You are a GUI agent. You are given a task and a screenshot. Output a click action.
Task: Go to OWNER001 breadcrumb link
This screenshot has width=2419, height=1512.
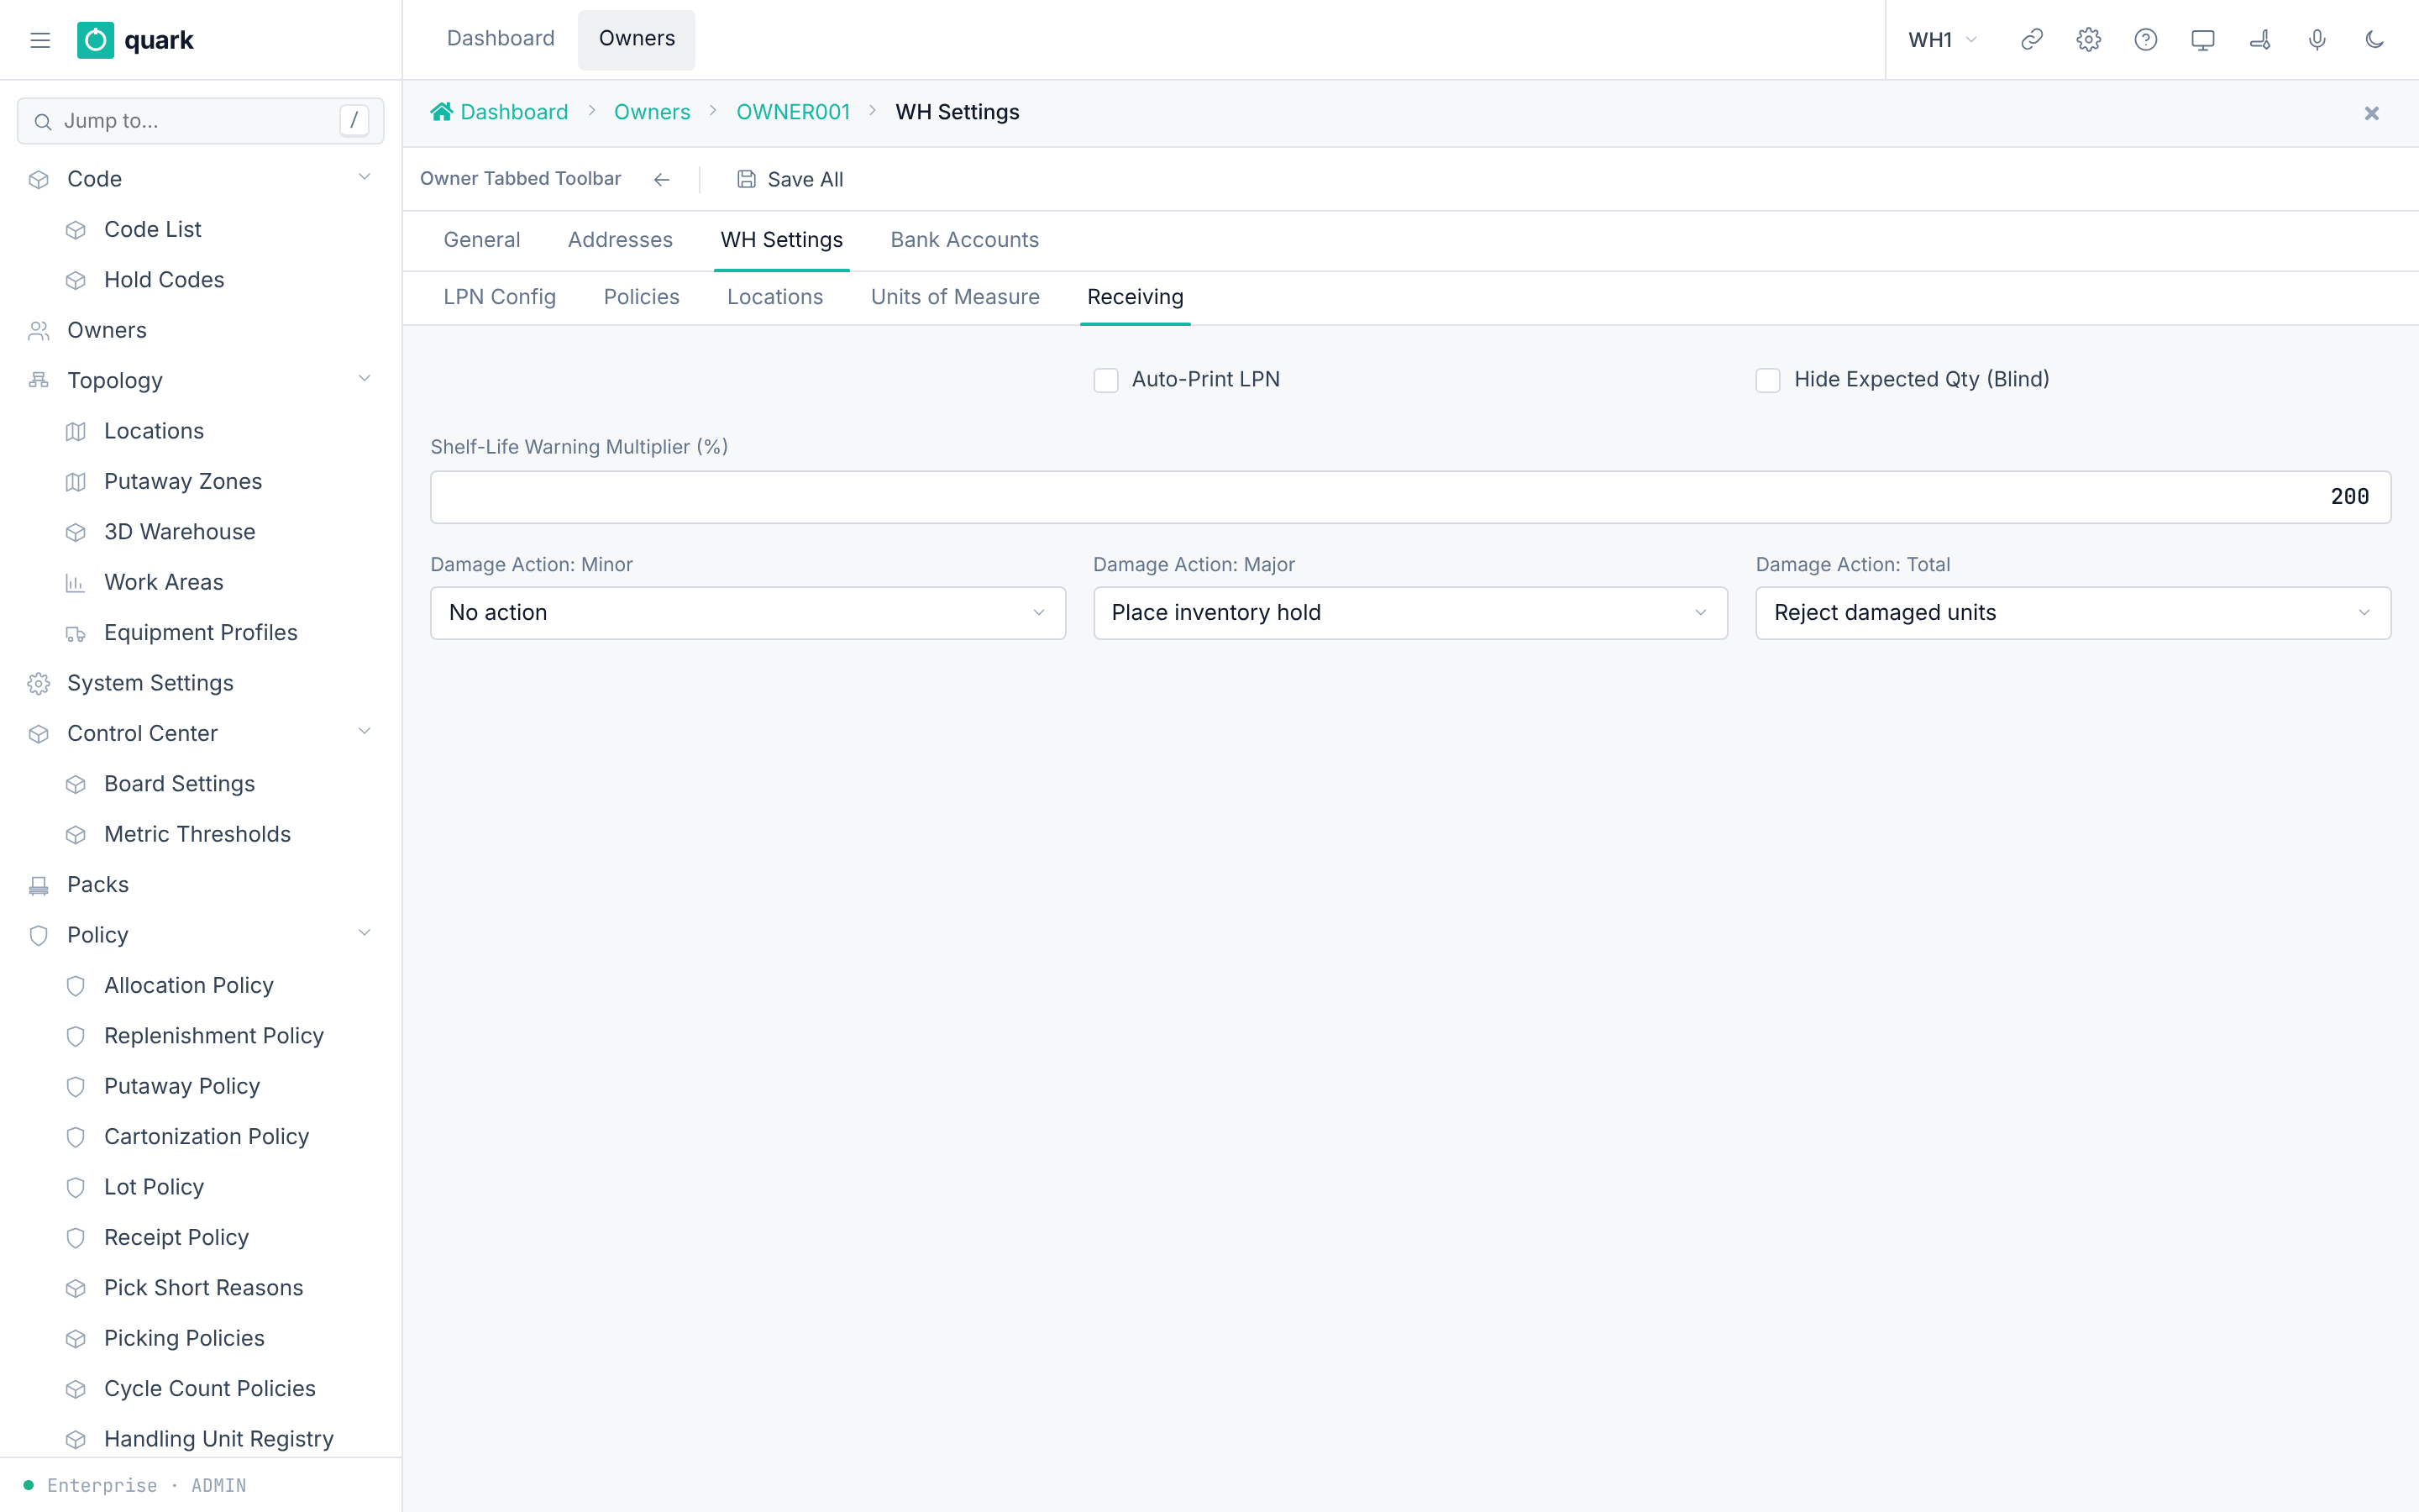click(793, 112)
